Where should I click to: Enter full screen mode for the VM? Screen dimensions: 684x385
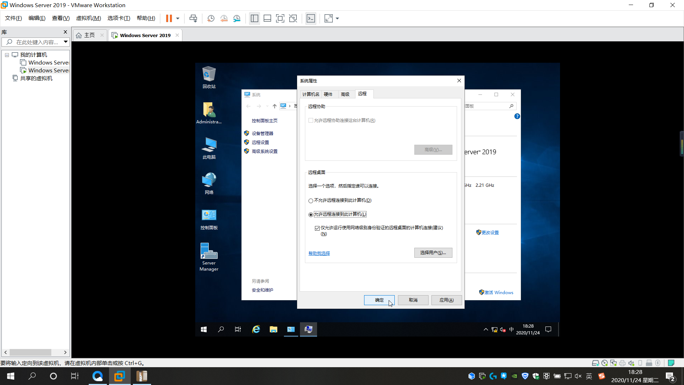(280, 18)
